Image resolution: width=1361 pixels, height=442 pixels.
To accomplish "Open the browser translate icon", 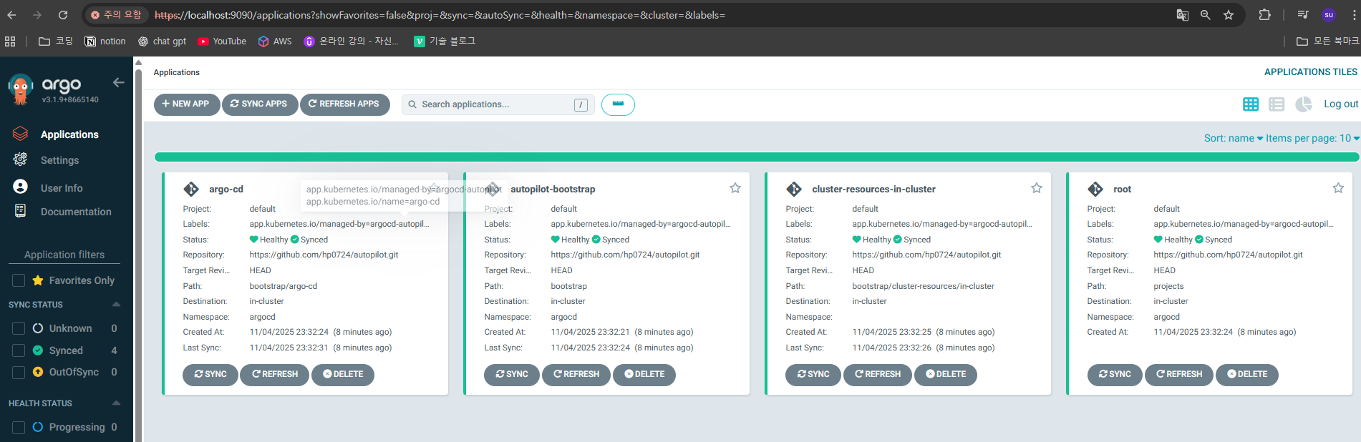I will coord(1183,15).
